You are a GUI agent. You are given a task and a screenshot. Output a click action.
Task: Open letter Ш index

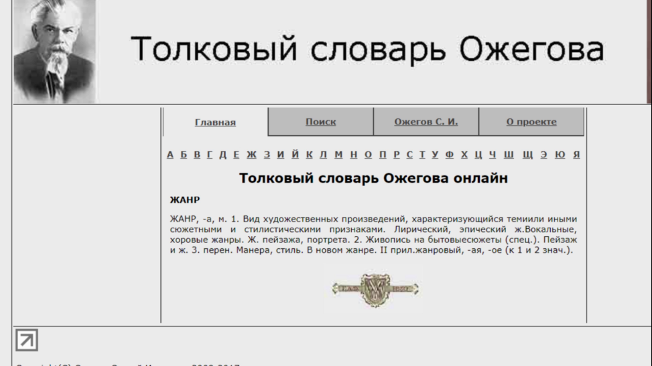pos(509,155)
